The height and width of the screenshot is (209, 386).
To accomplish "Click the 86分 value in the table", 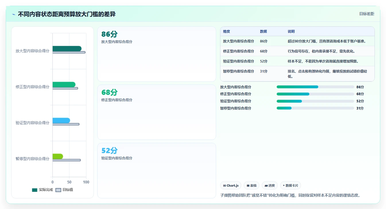I will [263, 41].
